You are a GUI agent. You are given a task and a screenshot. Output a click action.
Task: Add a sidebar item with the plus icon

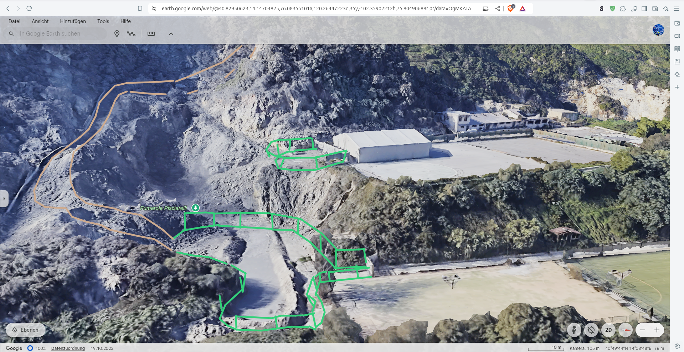tap(677, 87)
